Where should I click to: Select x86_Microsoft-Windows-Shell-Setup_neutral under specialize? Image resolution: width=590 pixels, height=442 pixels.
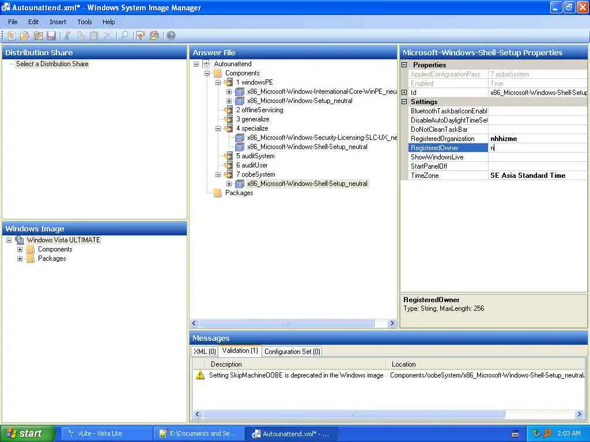(x=307, y=147)
